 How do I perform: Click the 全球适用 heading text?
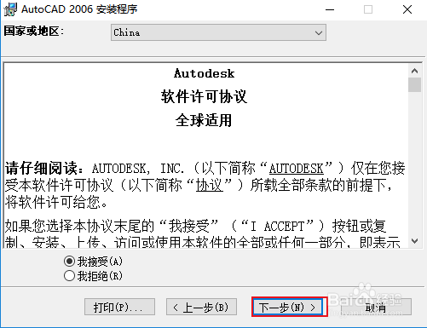coord(204,120)
